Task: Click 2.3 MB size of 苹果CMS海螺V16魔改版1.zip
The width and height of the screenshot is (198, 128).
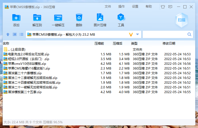Action: click(x=106, y=68)
